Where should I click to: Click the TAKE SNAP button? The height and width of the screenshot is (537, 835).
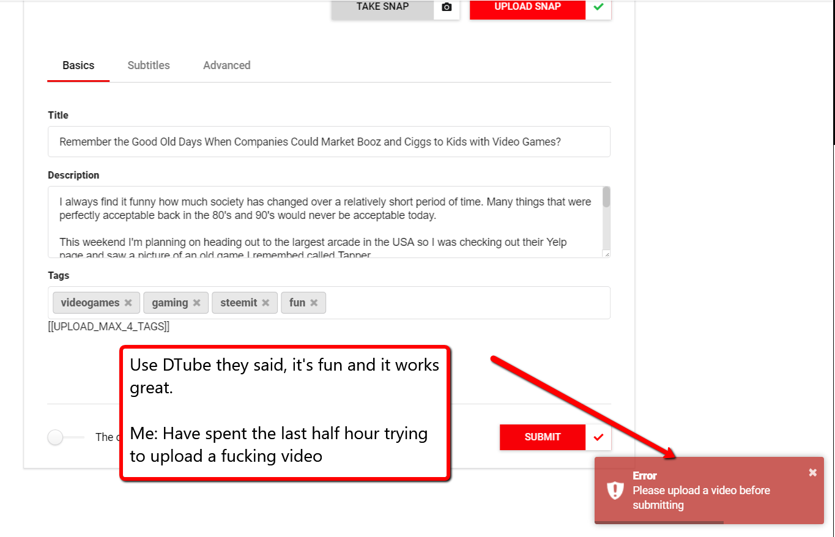[x=383, y=7]
